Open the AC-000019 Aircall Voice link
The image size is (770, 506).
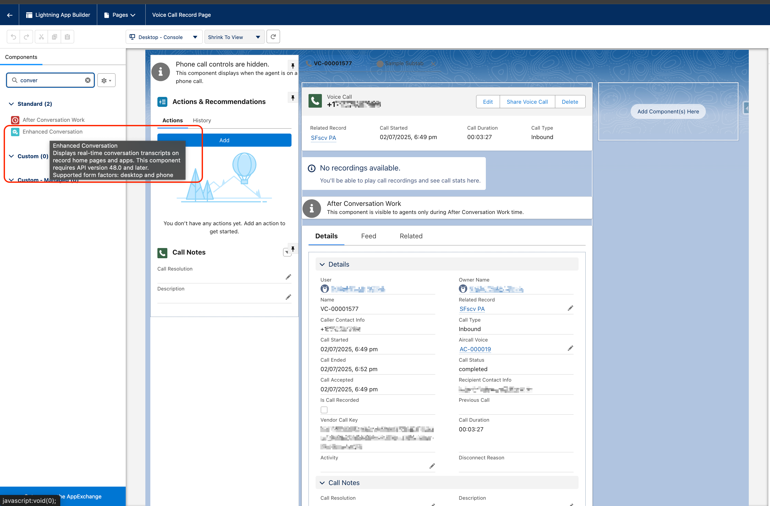pyautogui.click(x=475, y=349)
